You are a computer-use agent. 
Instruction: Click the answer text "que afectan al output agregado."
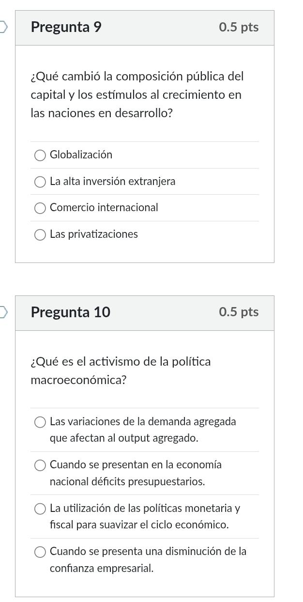pyautogui.click(x=124, y=438)
